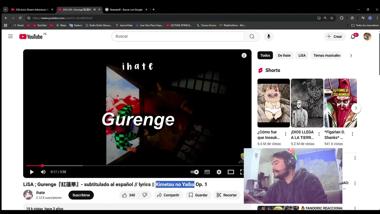Like the video with 340 likes
The height and width of the screenshot is (214, 380).
(129, 195)
